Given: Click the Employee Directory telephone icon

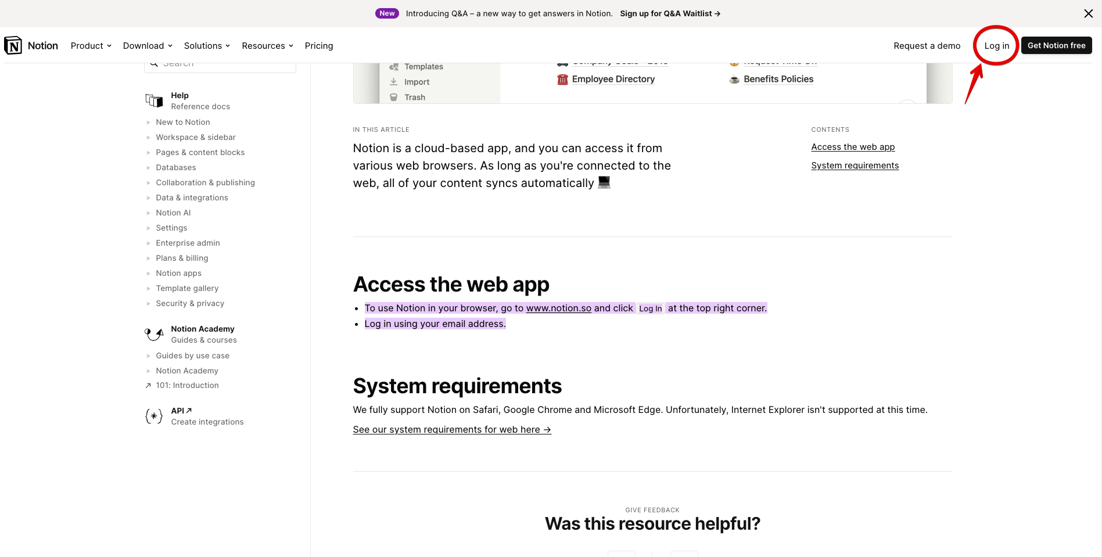Looking at the screenshot, I should 562,79.
